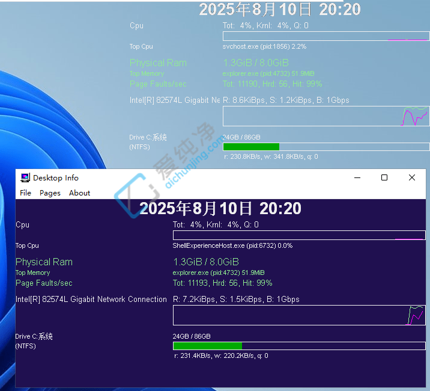The height and width of the screenshot is (391, 430).
Task: Click Drive C usage bar on desktop overlay
Action: point(326,147)
